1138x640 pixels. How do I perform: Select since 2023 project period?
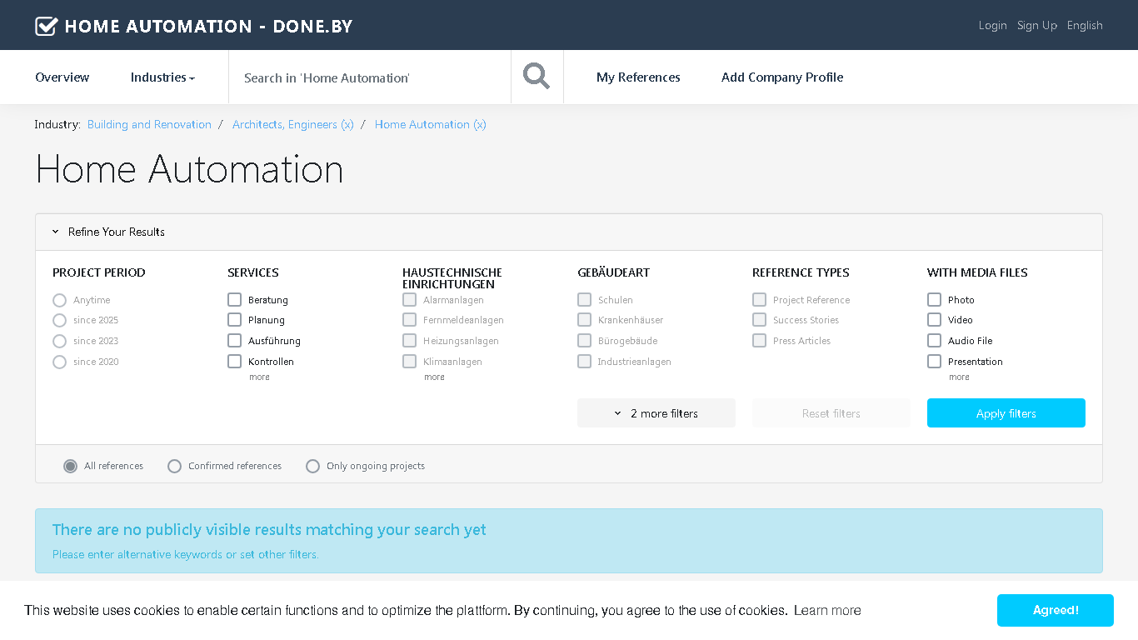[x=59, y=341]
